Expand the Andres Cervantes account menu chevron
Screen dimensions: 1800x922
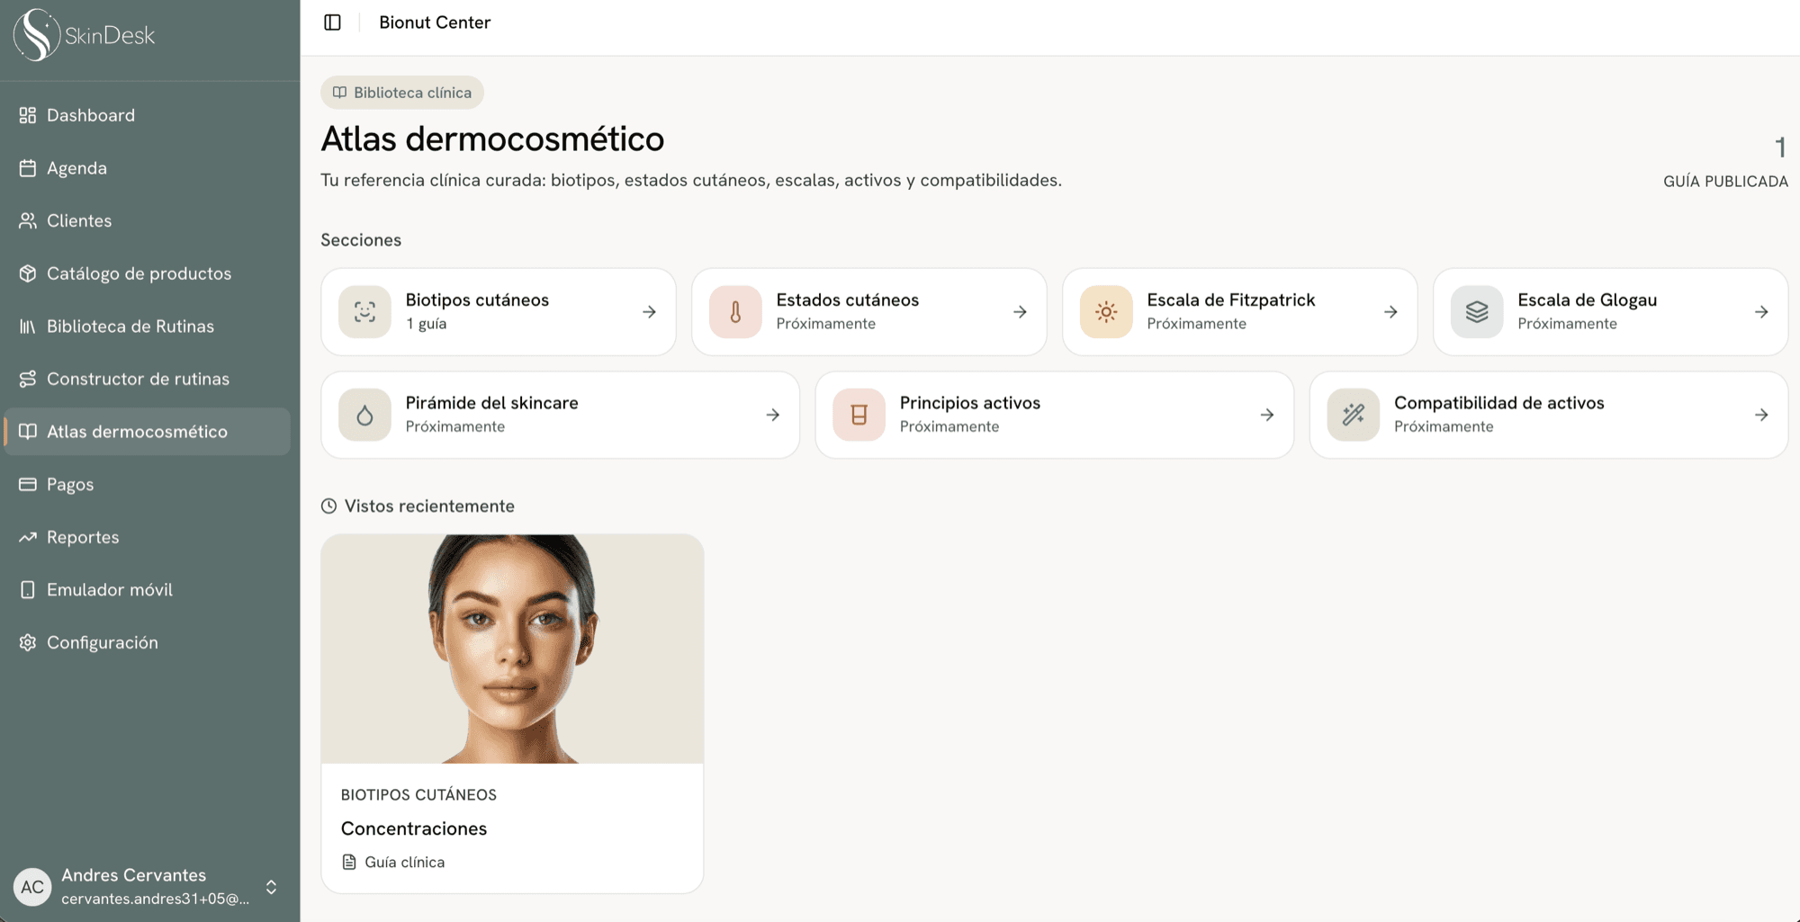click(271, 888)
